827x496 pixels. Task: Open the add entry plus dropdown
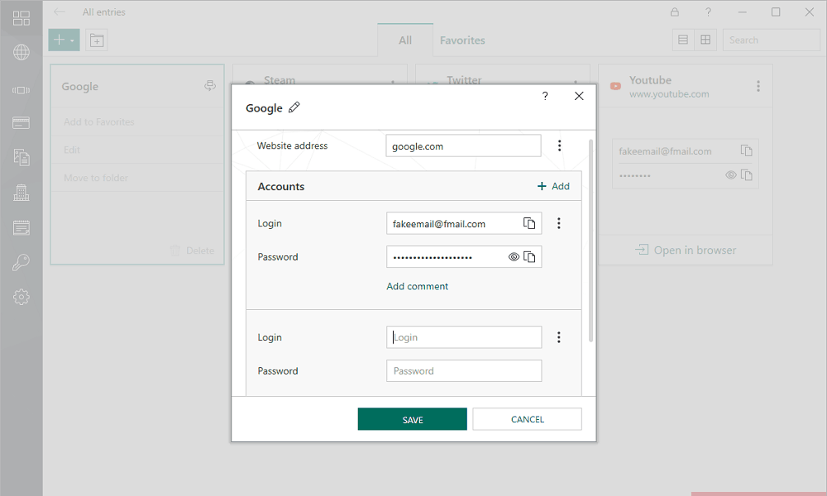point(64,40)
